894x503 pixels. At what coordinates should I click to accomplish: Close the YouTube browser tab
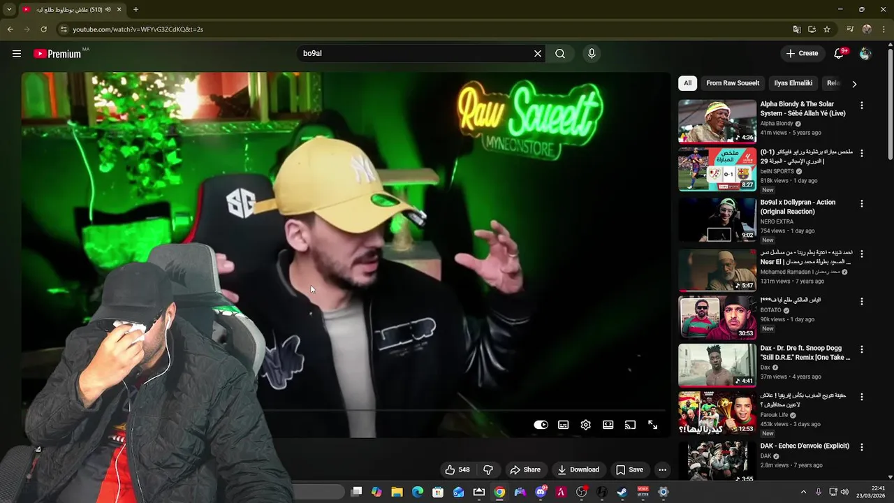tap(119, 10)
